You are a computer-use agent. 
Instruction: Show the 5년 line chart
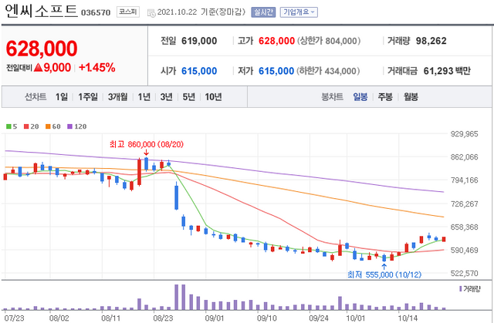188,97
